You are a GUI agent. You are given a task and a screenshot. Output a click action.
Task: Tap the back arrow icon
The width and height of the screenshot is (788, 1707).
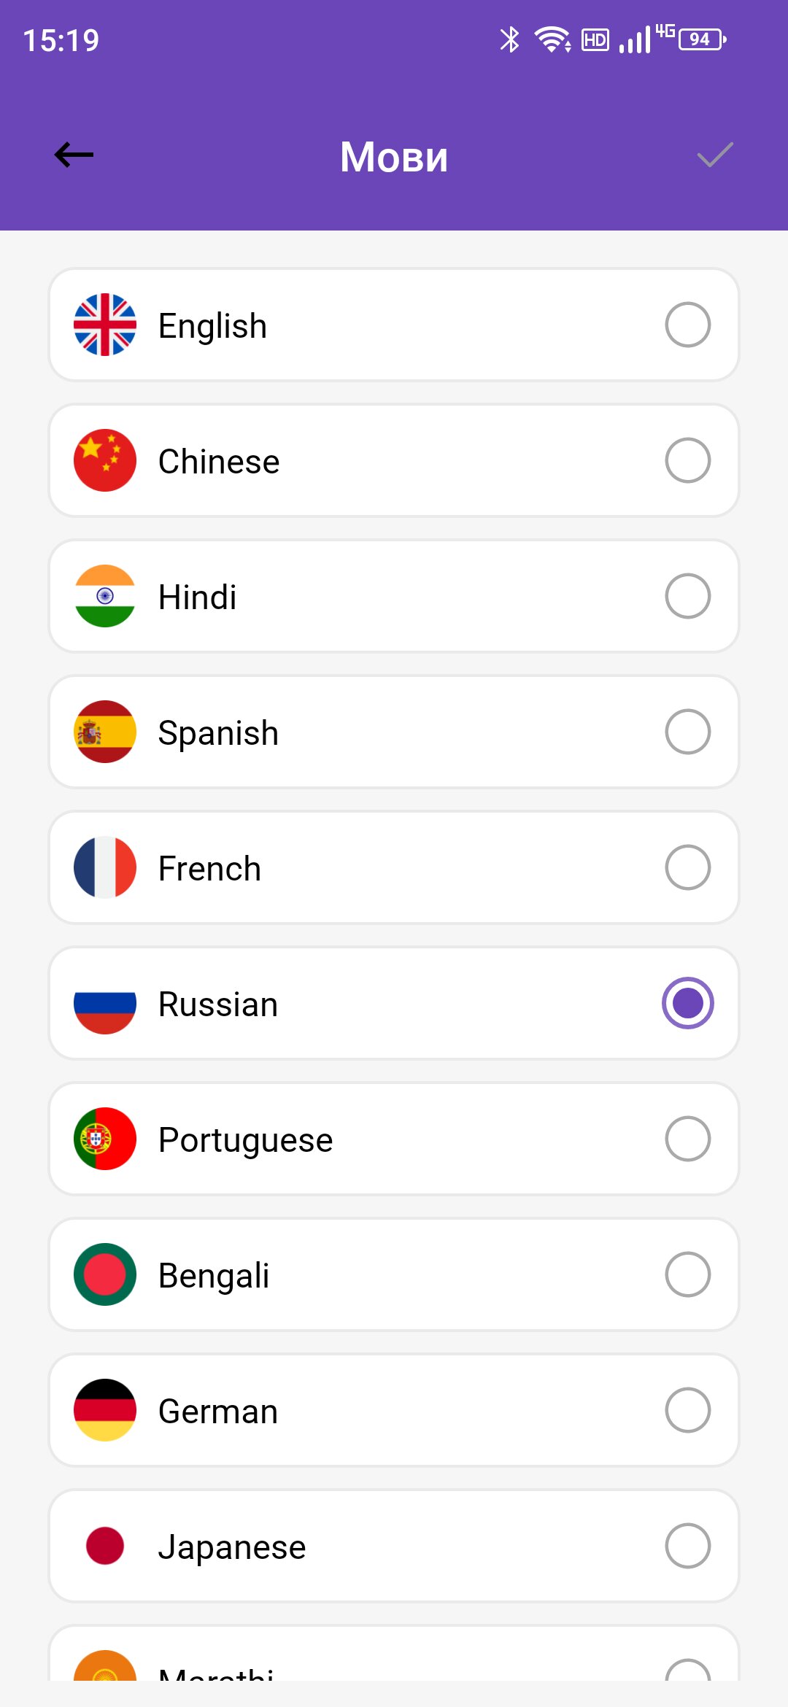pos(74,155)
